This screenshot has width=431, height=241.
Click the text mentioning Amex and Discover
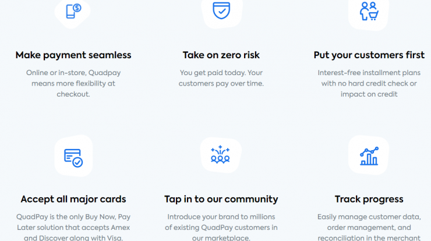coord(73,227)
